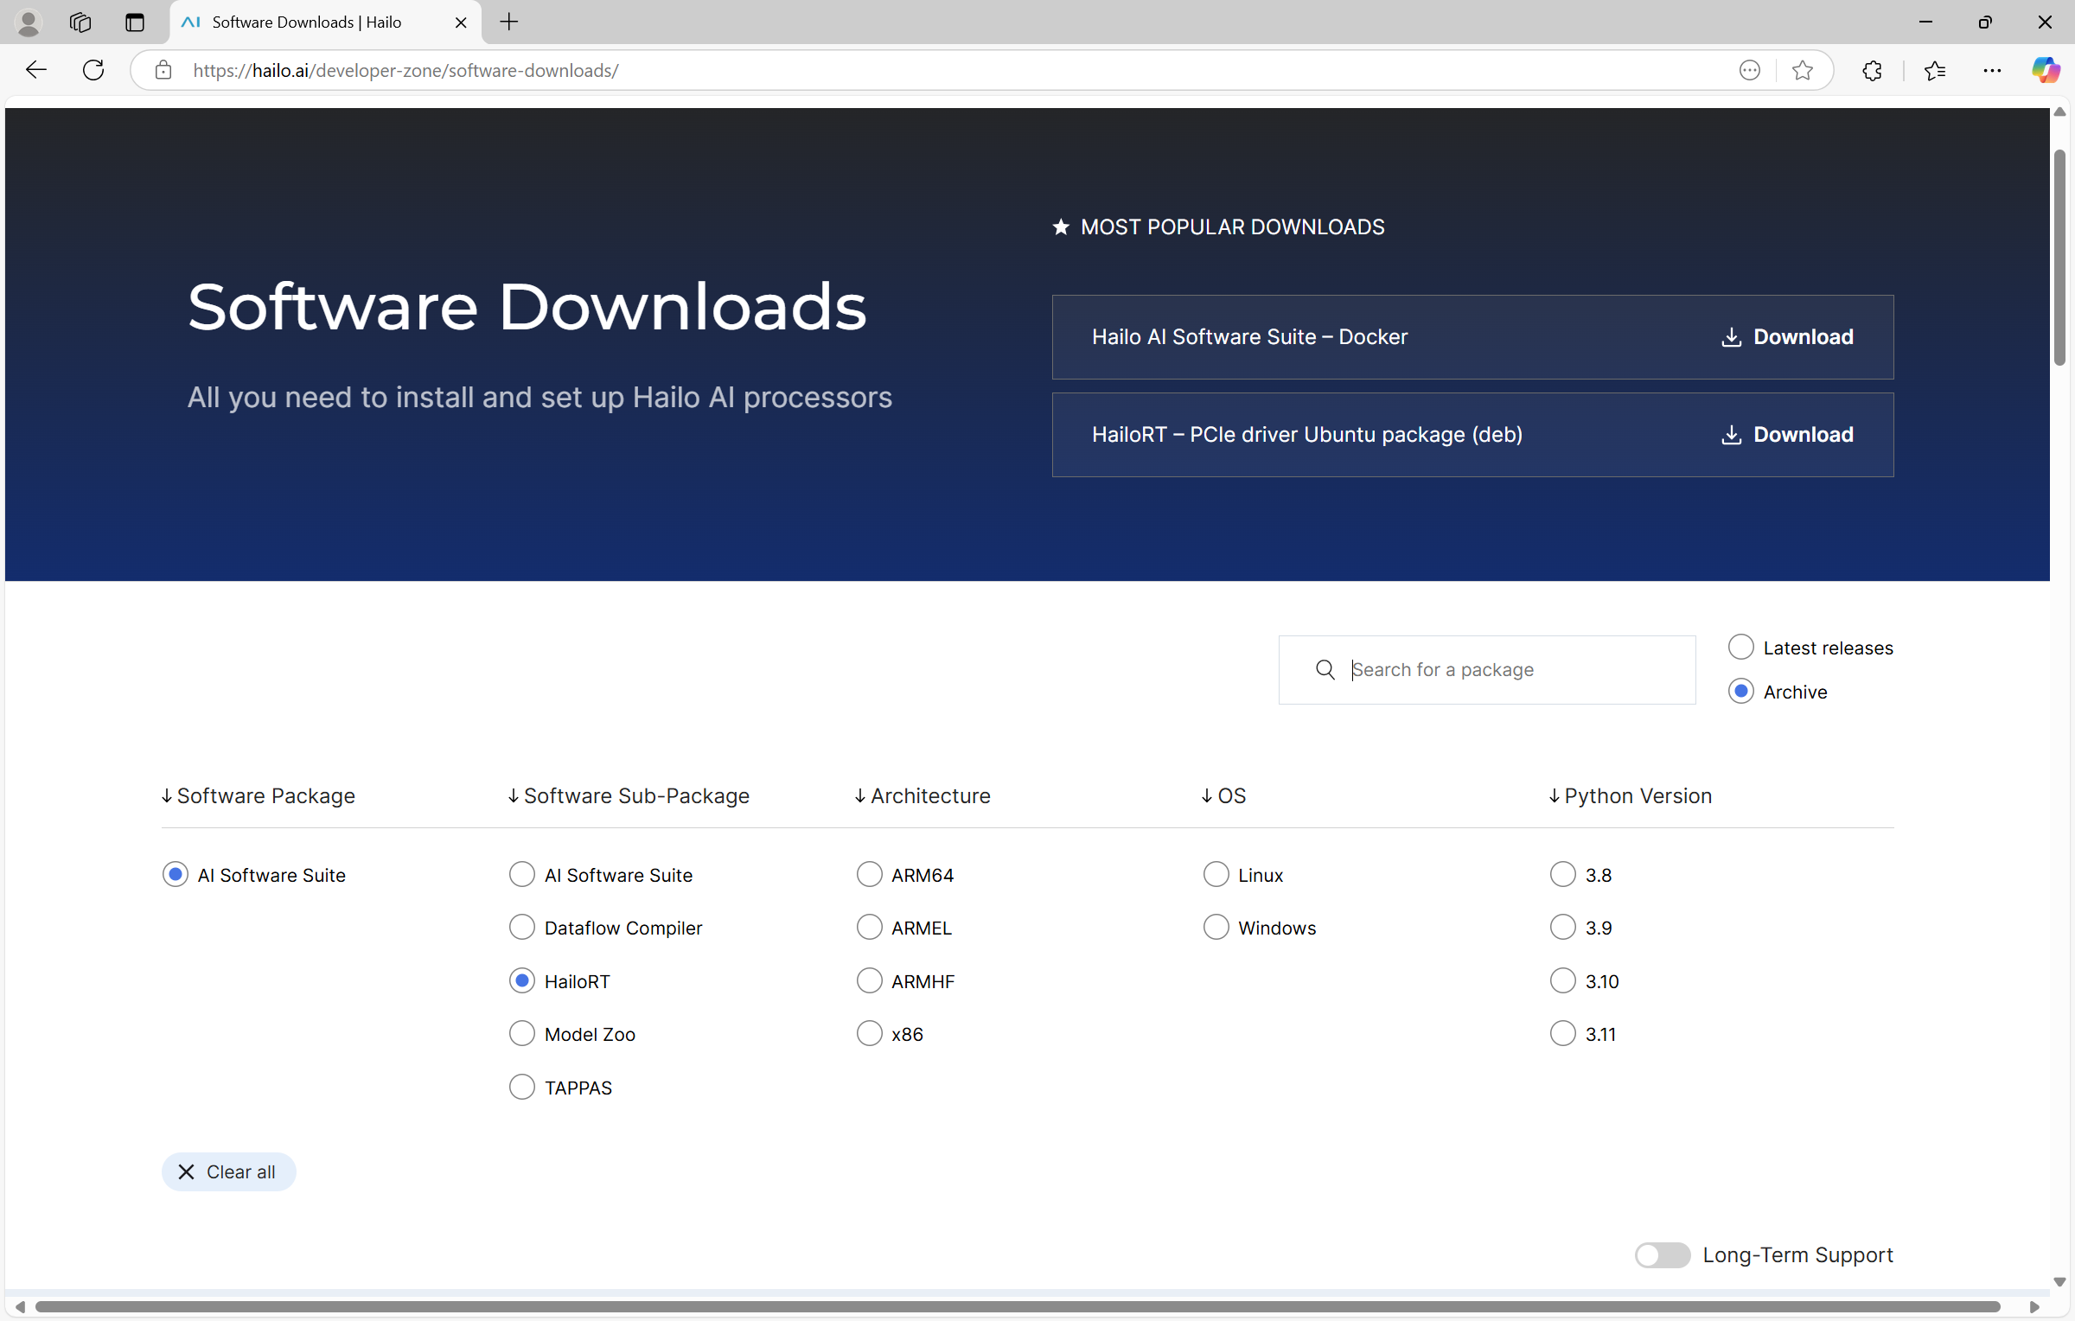Download Hailo AI Software Suite Docker

[1787, 337]
